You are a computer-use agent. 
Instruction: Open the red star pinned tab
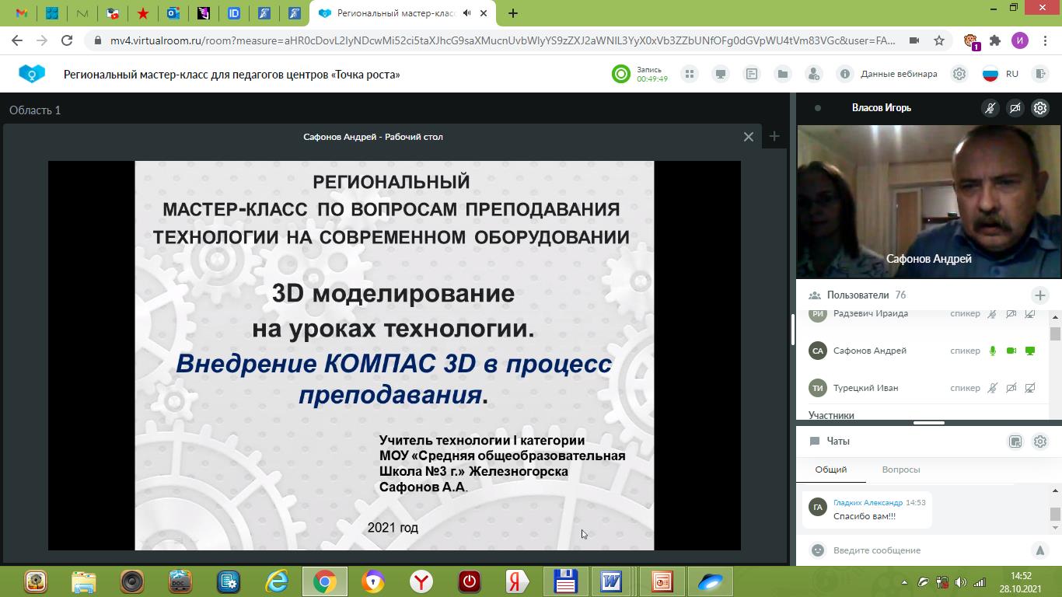(142, 13)
